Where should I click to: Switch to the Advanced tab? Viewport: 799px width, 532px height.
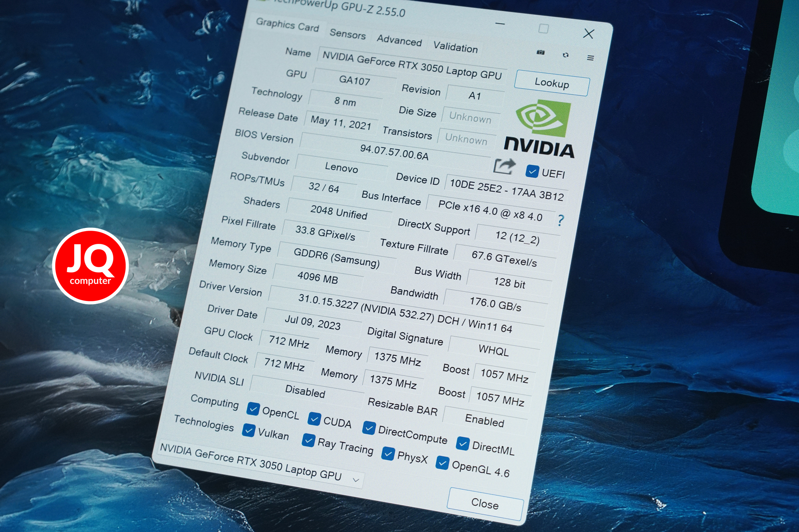(x=399, y=40)
